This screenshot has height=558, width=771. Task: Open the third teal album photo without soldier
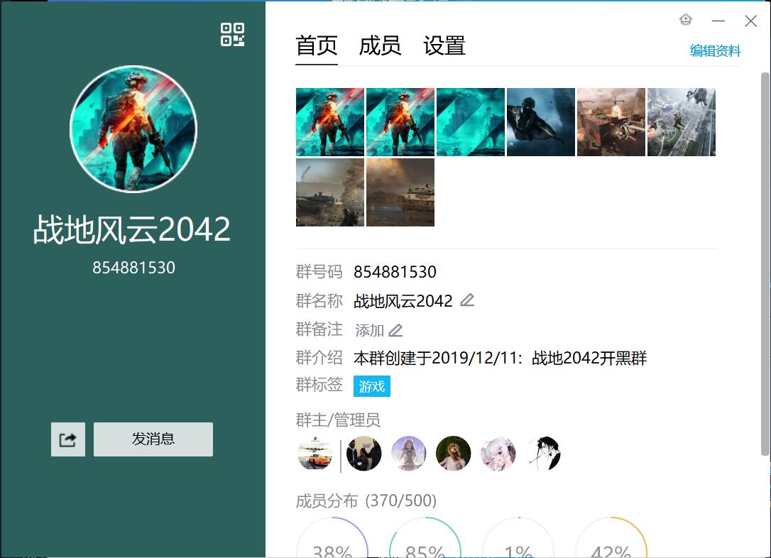tap(471, 122)
